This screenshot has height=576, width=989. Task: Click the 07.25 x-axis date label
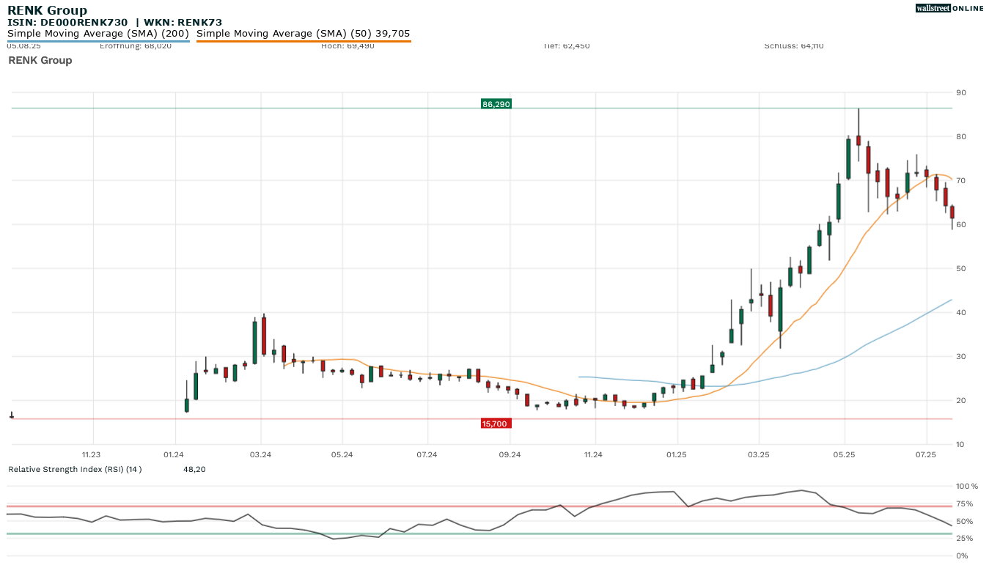(x=927, y=455)
